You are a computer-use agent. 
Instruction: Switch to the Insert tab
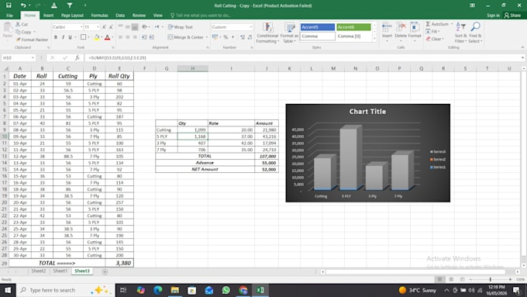tap(48, 16)
